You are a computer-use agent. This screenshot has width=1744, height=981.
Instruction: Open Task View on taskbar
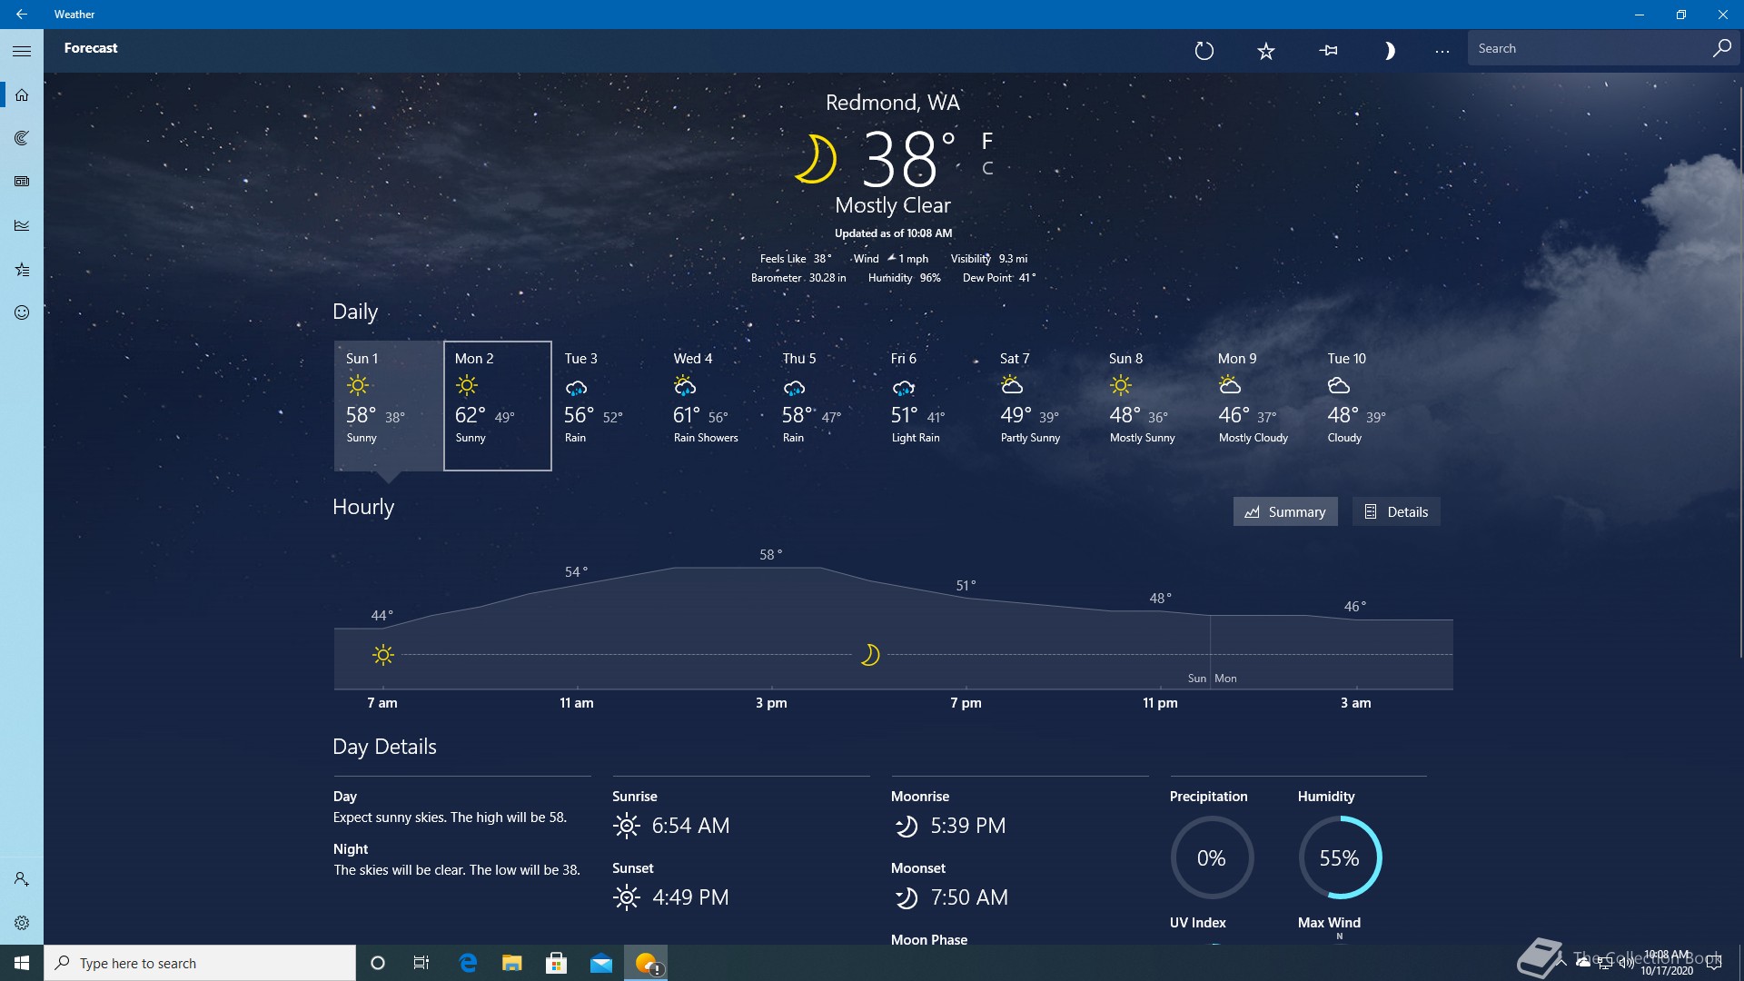421,963
